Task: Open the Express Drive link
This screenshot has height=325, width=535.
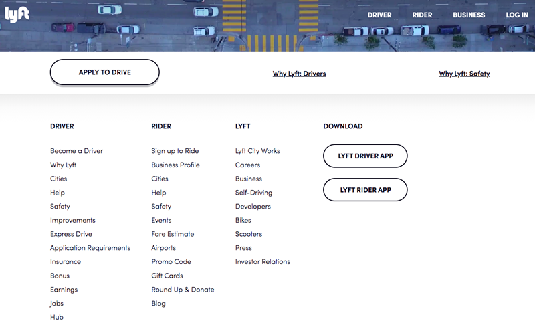Action: (71, 234)
